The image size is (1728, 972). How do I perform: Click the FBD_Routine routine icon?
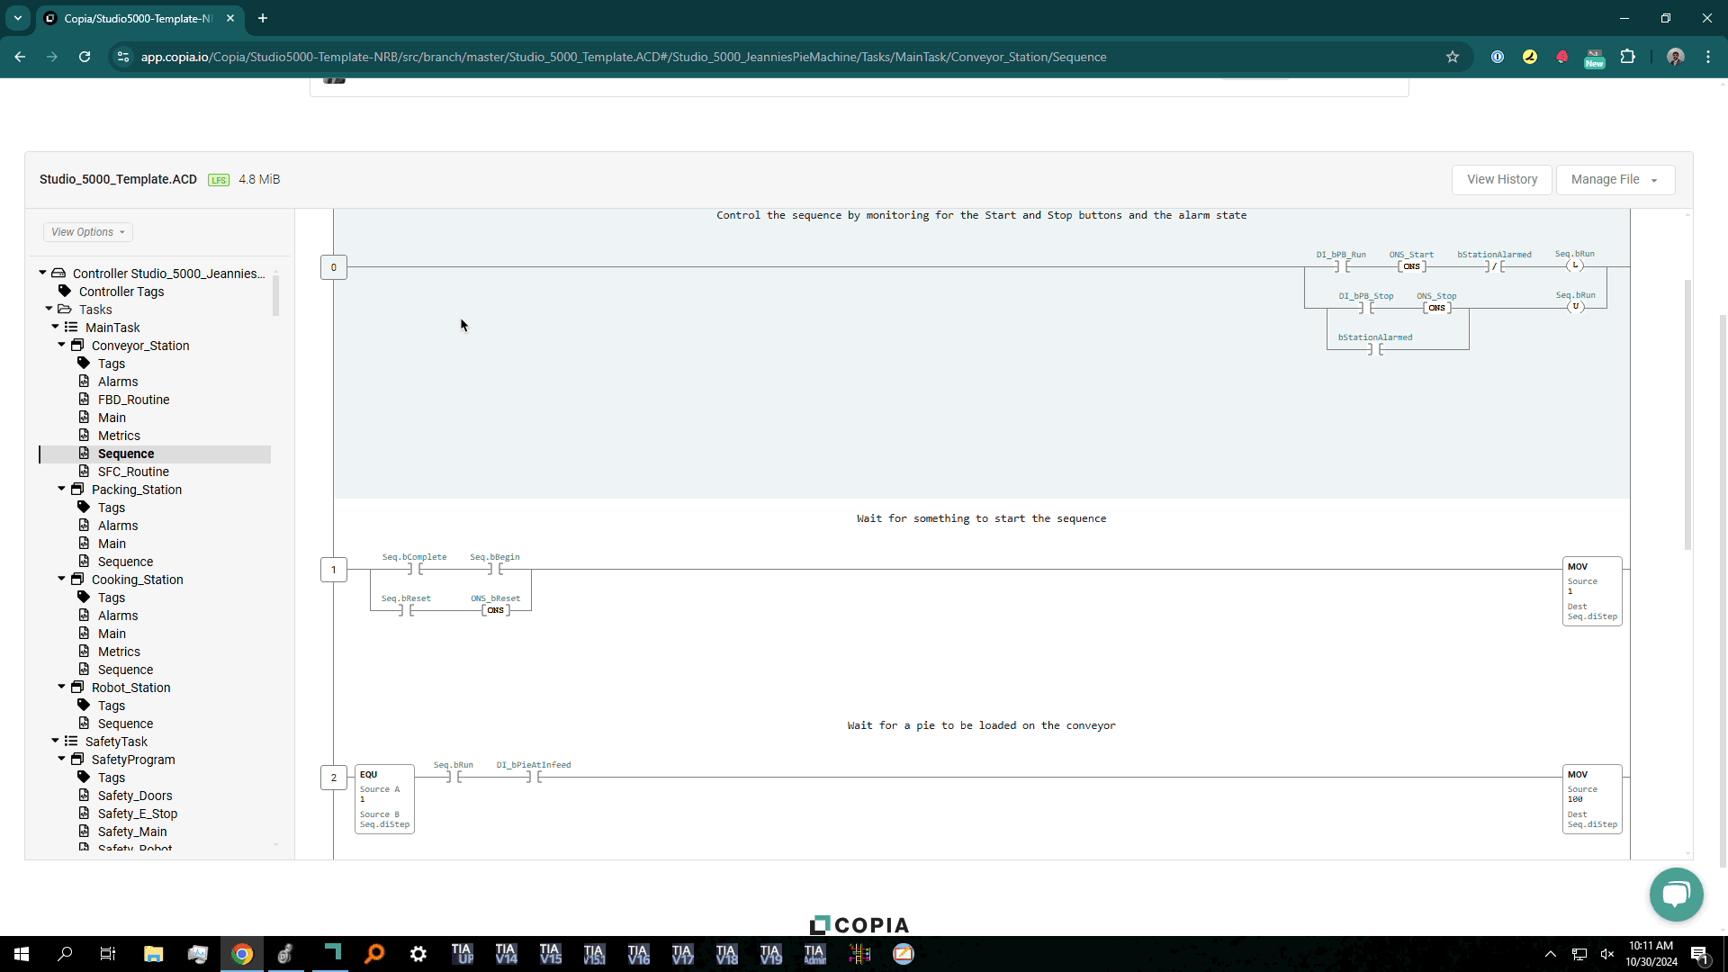tap(84, 399)
